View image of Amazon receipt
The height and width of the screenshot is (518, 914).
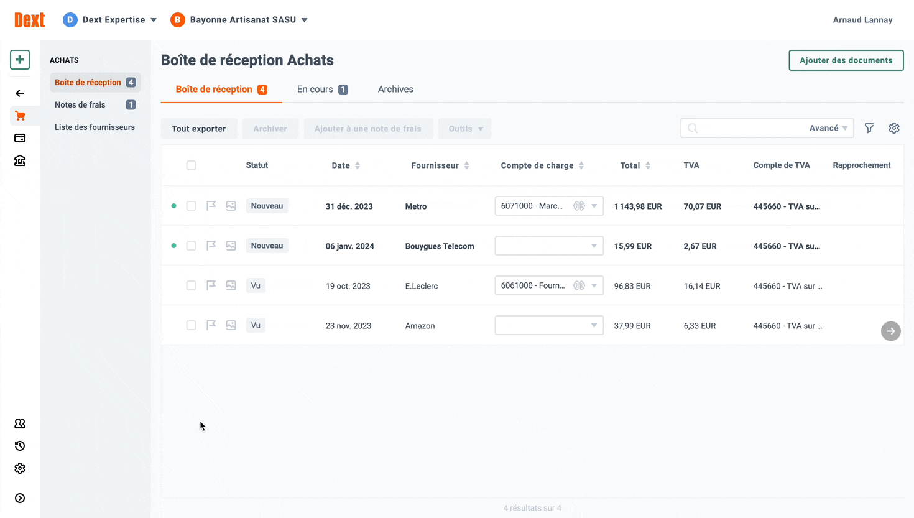(x=231, y=325)
